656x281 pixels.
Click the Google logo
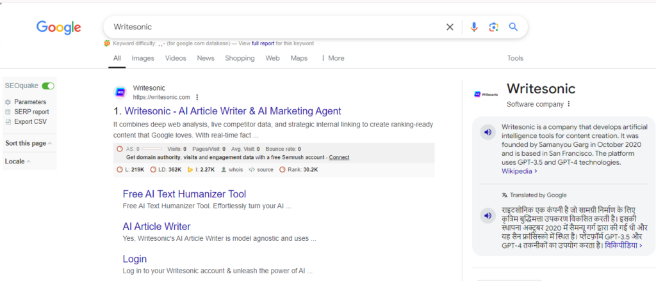pos(58,27)
